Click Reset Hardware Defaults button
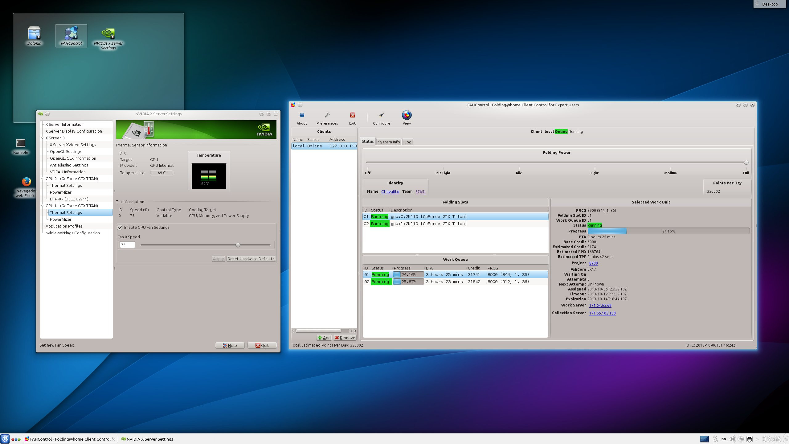This screenshot has width=789, height=444. [x=251, y=259]
